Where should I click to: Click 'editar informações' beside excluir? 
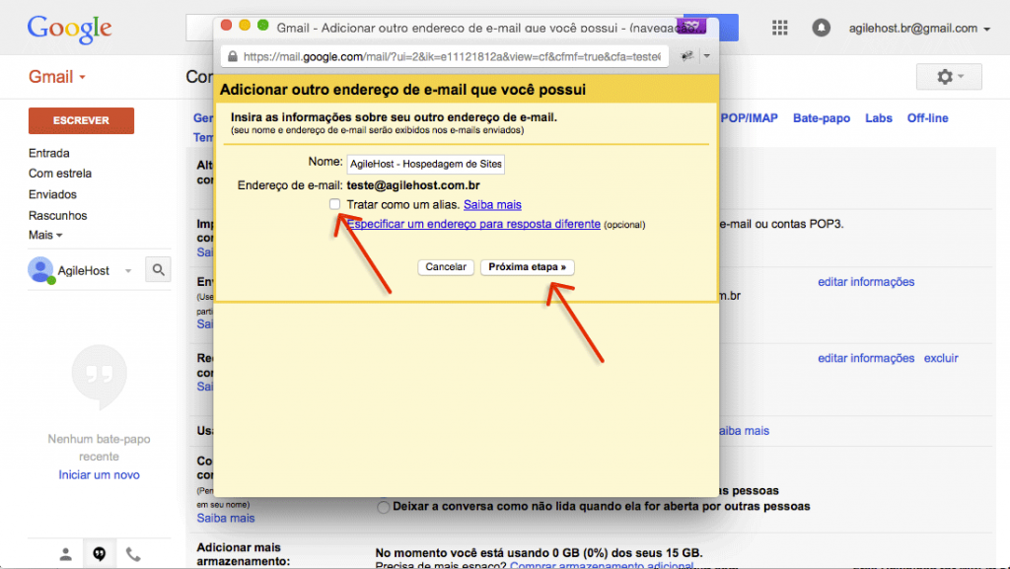(866, 359)
